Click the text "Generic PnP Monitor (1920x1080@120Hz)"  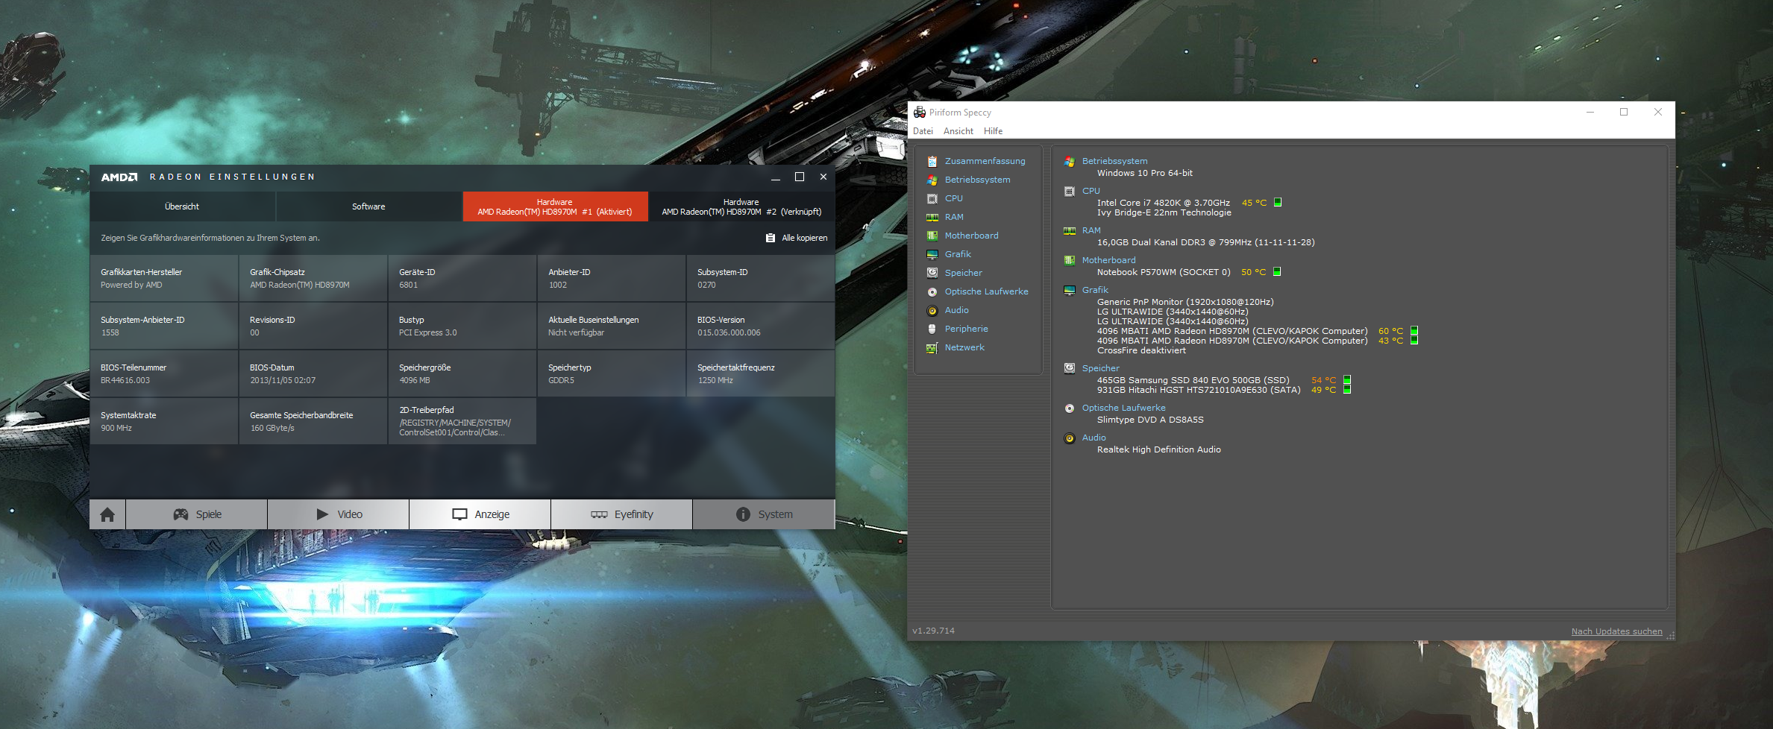(x=1185, y=302)
